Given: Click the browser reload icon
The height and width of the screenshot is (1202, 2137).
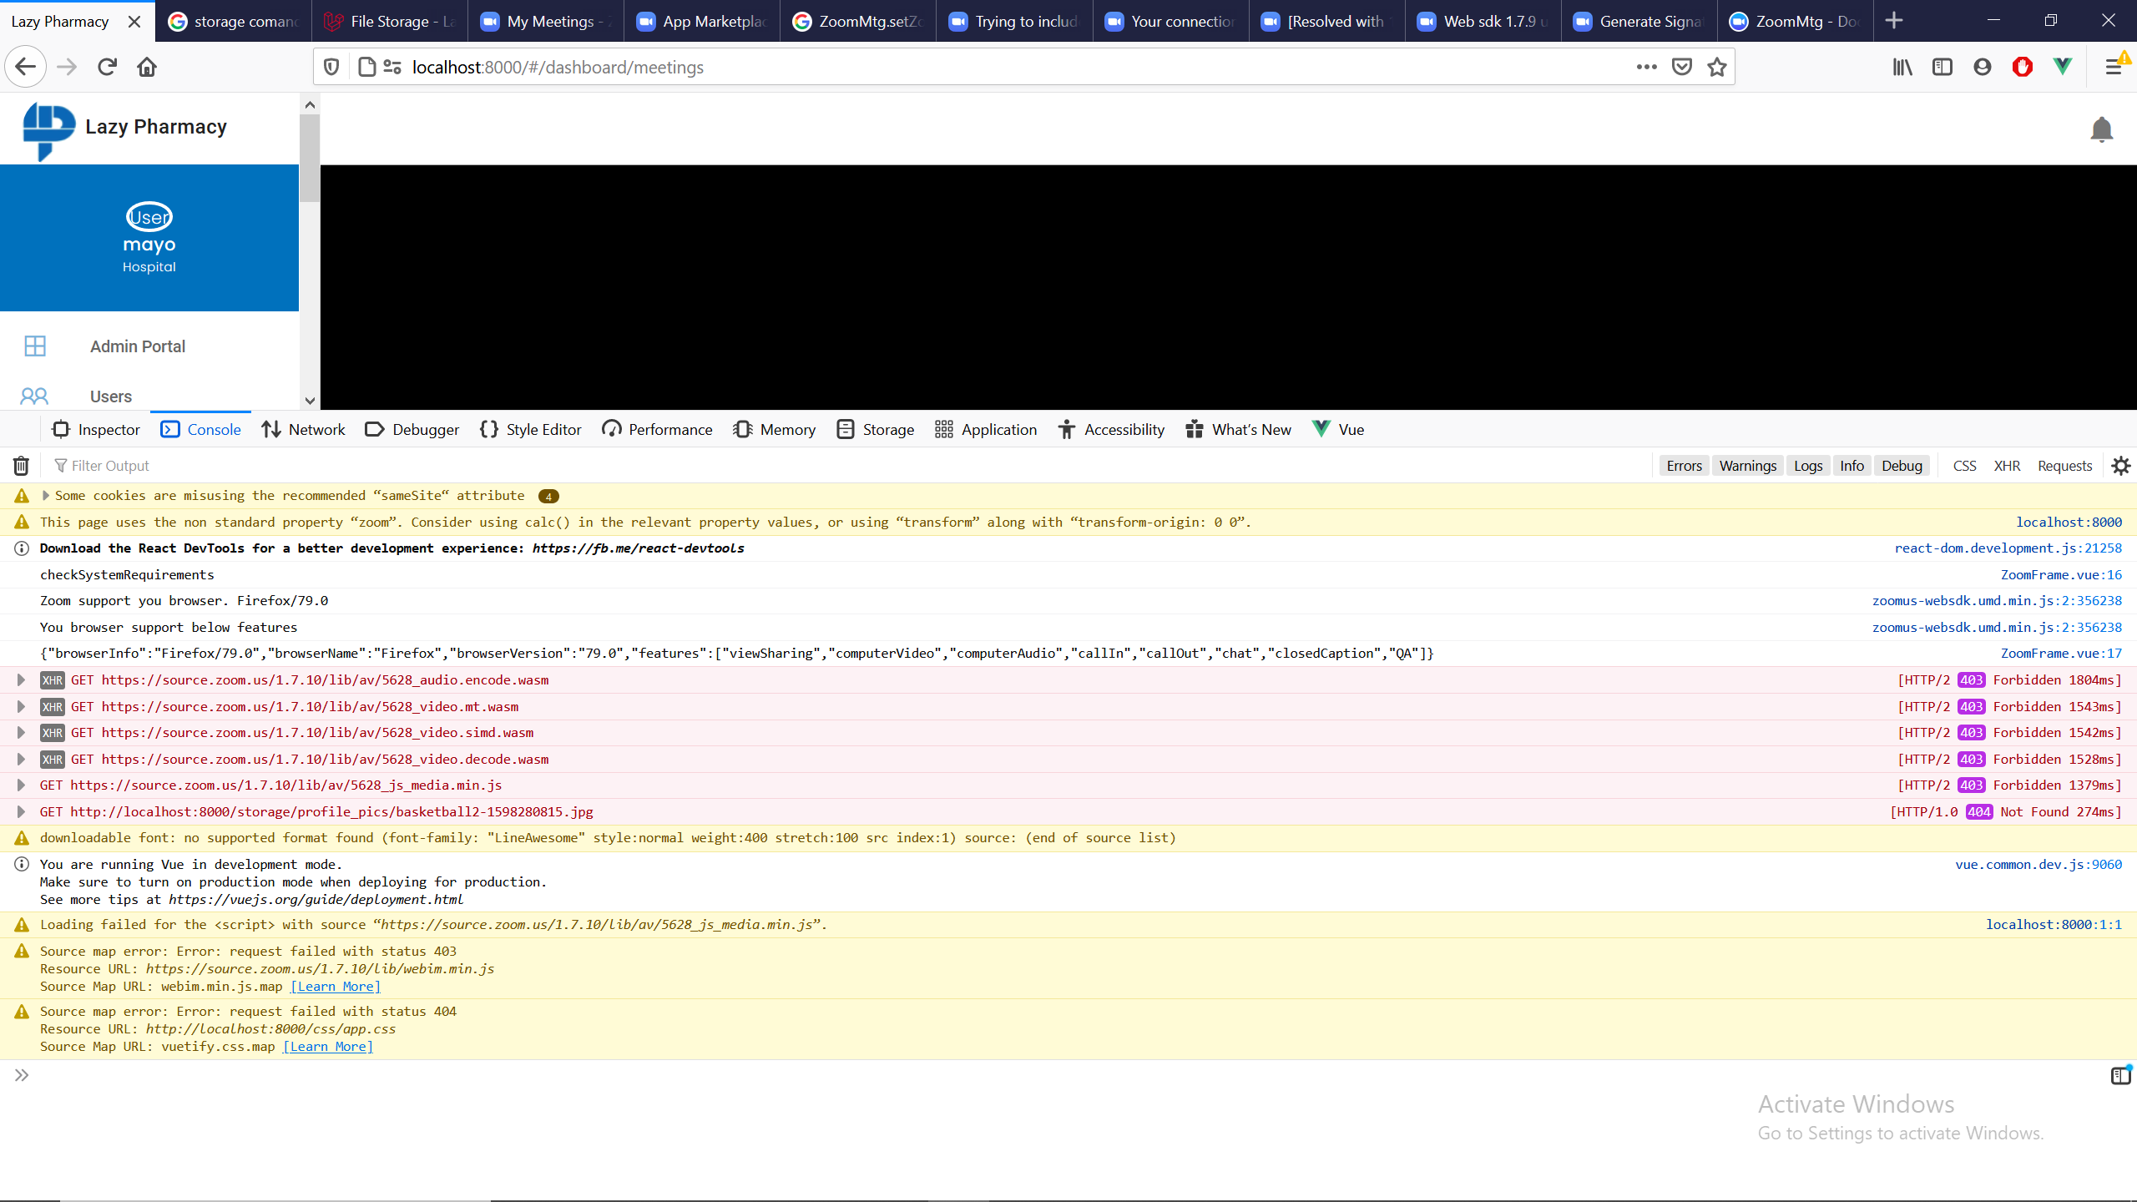Looking at the screenshot, I should tap(107, 67).
